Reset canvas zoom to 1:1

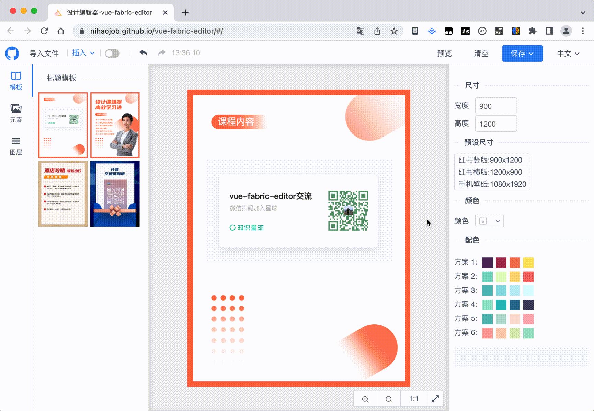[414, 399]
